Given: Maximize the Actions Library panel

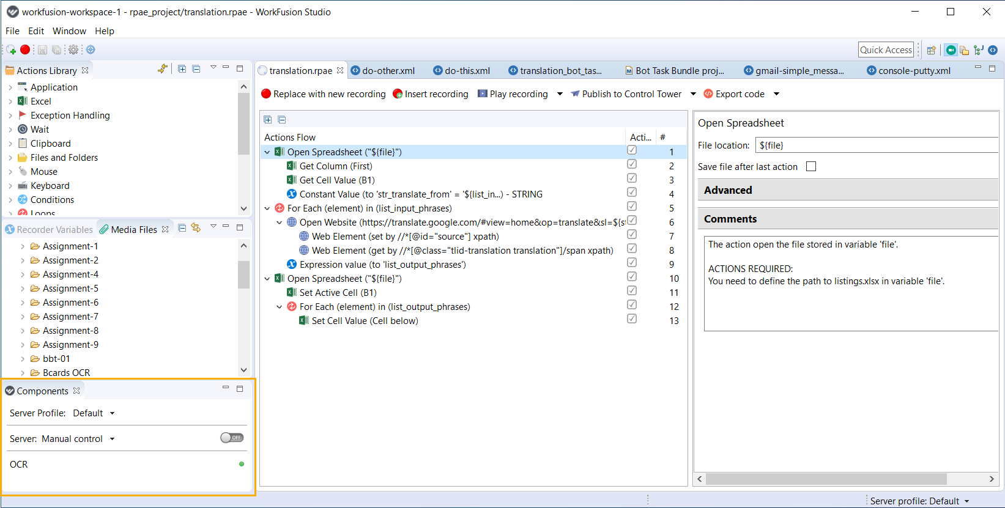Looking at the screenshot, I should [x=240, y=68].
